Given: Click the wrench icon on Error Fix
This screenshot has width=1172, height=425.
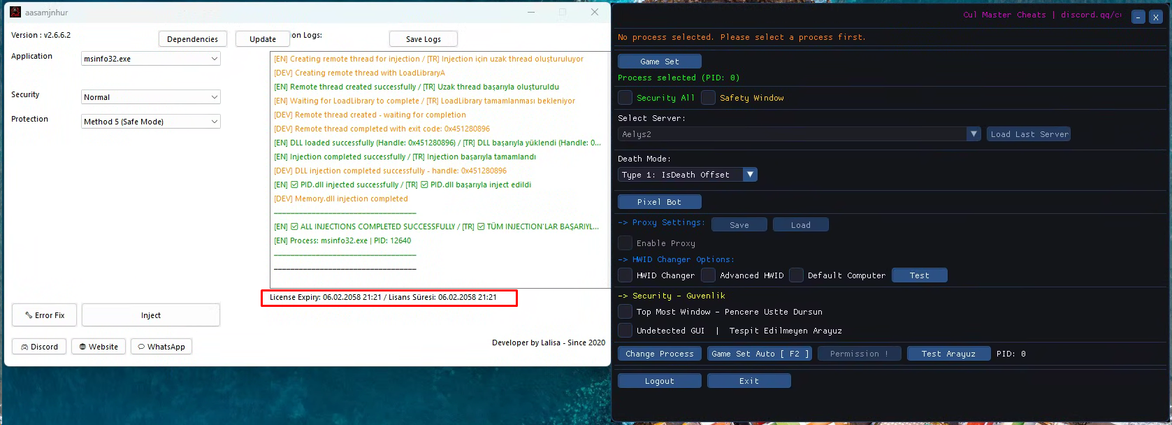Looking at the screenshot, I should tap(29, 315).
